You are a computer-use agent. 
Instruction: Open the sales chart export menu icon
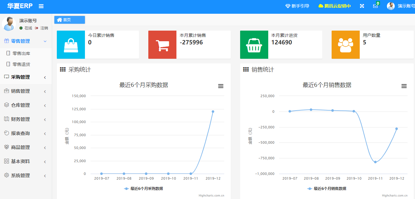[x=404, y=86]
